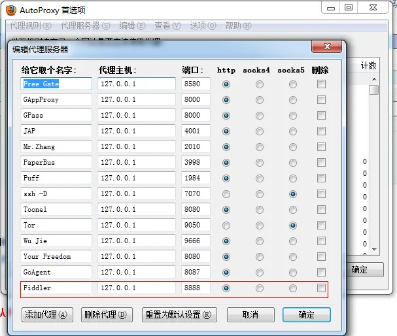Click 添加代理 button

(47, 314)
